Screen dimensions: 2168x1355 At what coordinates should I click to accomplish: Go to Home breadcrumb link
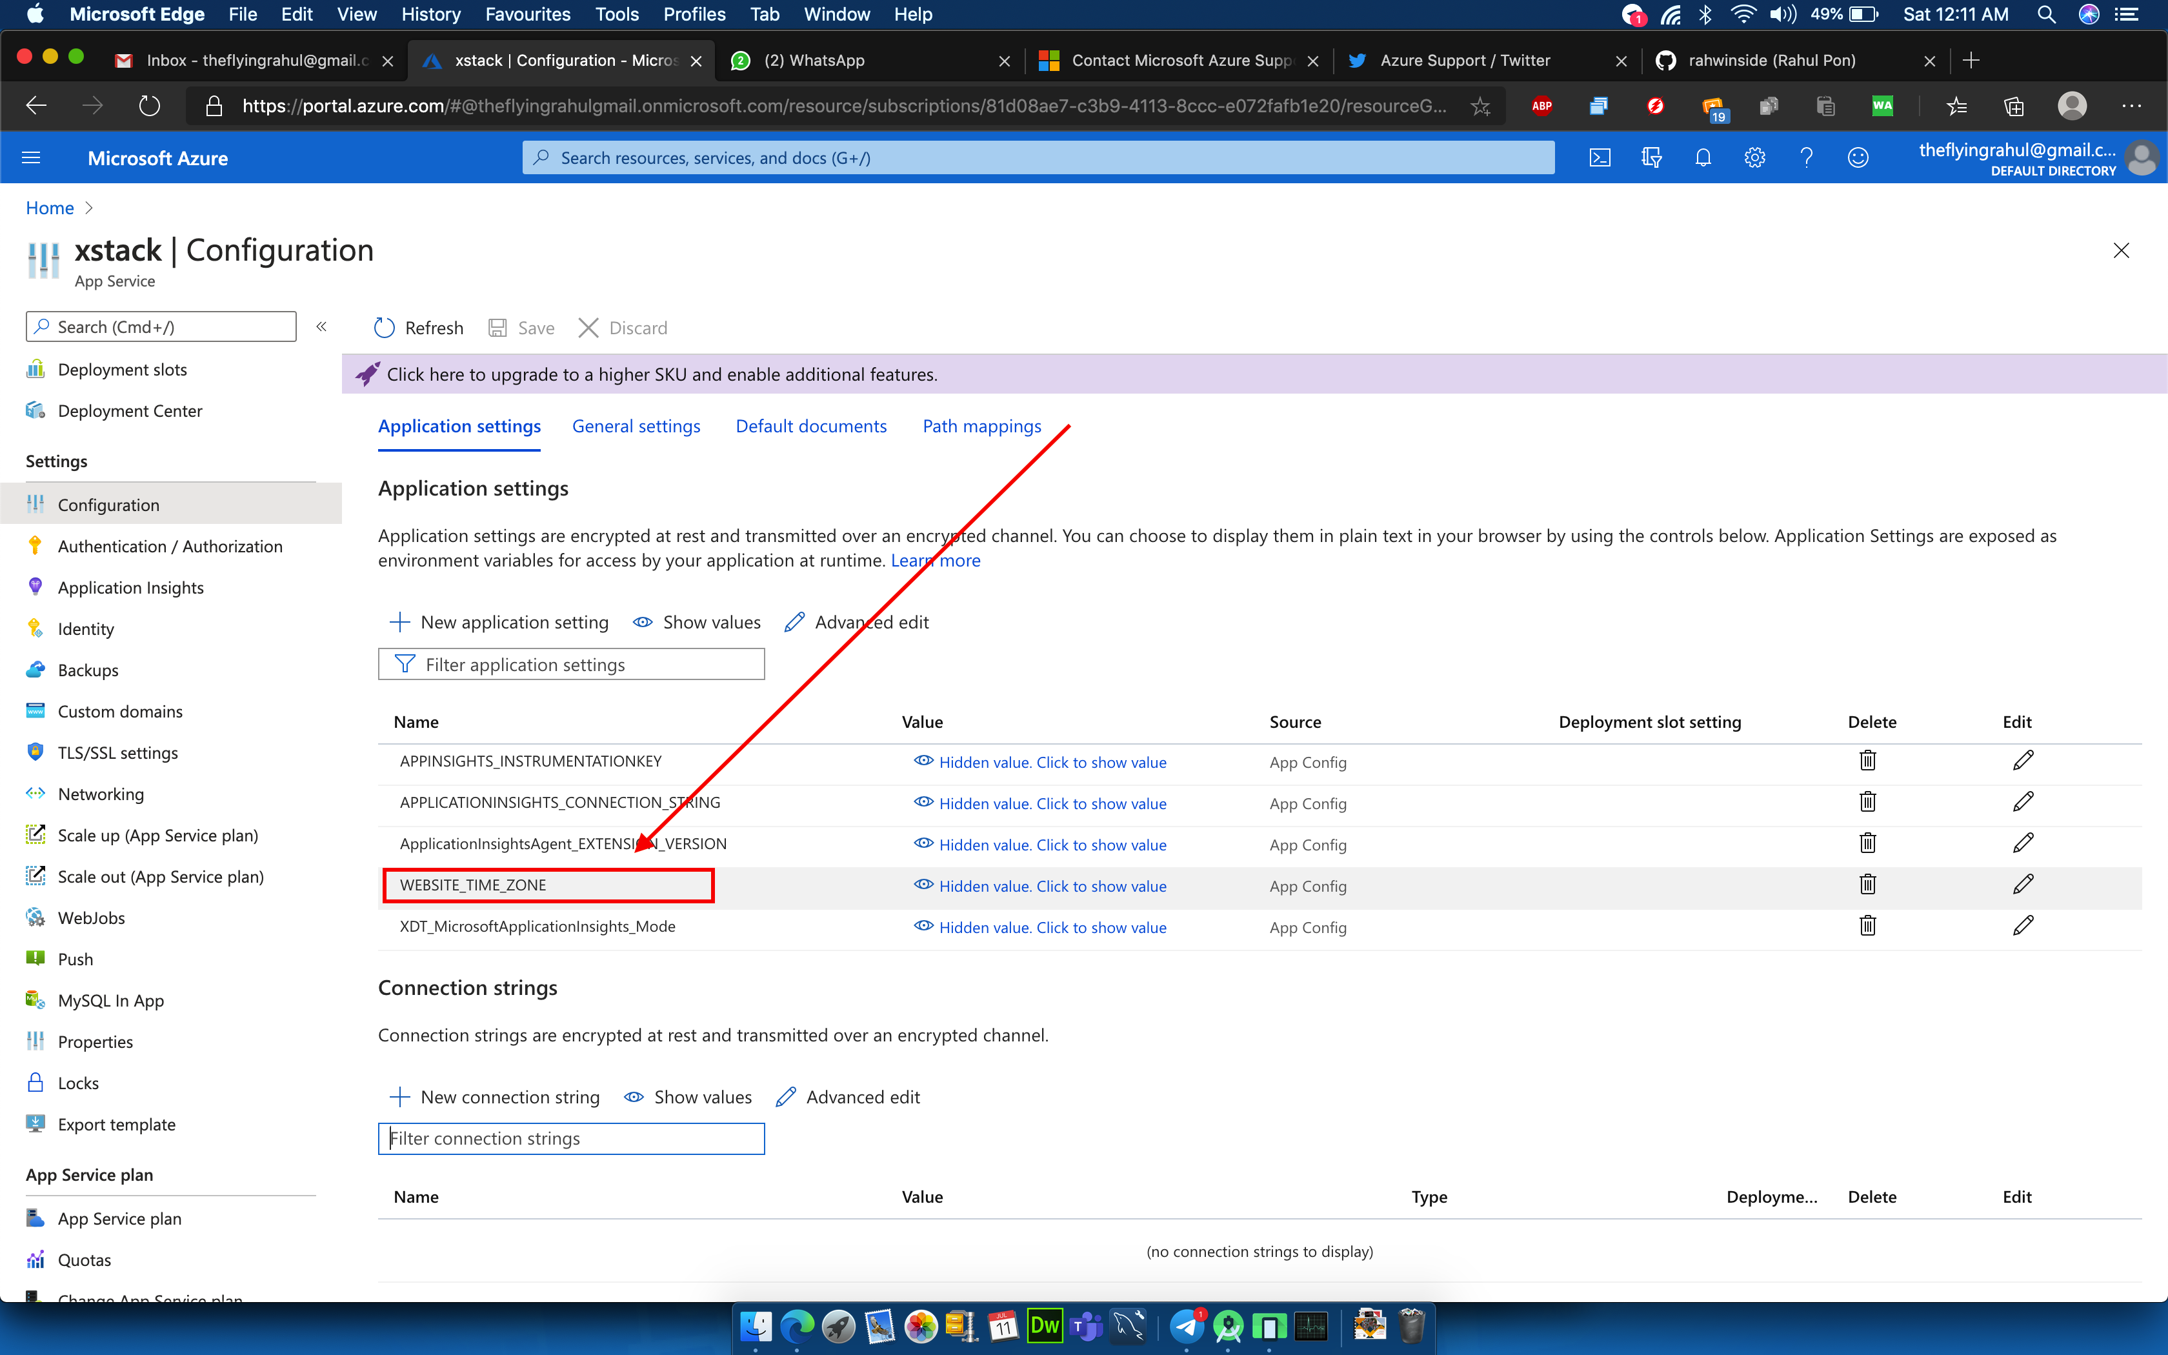(49, 208)
